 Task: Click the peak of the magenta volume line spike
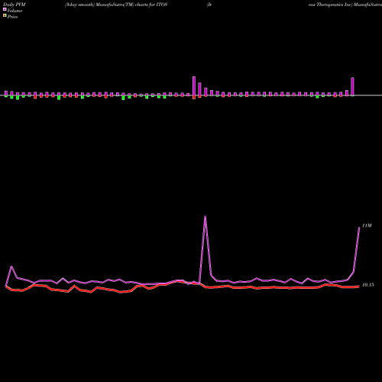point(206,216)
